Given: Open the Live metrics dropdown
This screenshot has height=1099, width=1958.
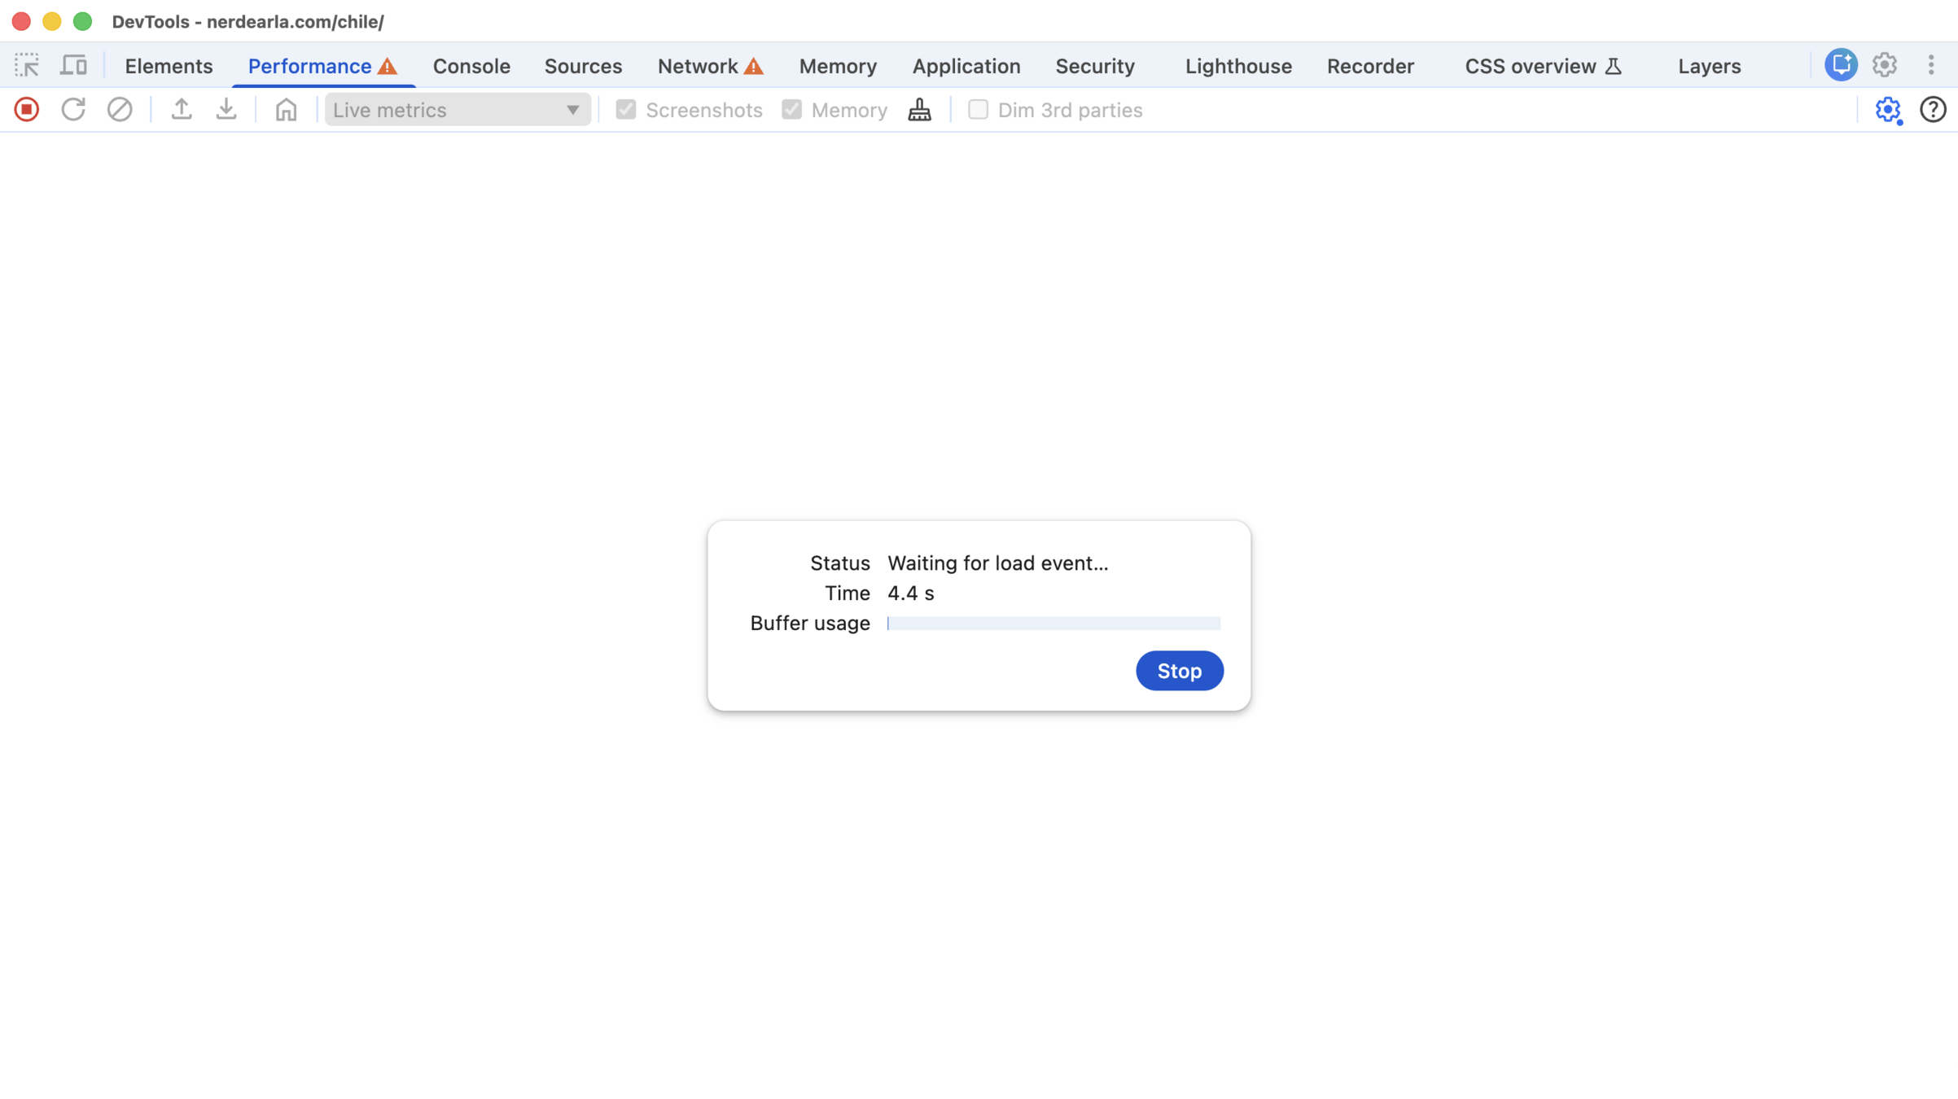Looking at the screenshot, I should [457, 110].
